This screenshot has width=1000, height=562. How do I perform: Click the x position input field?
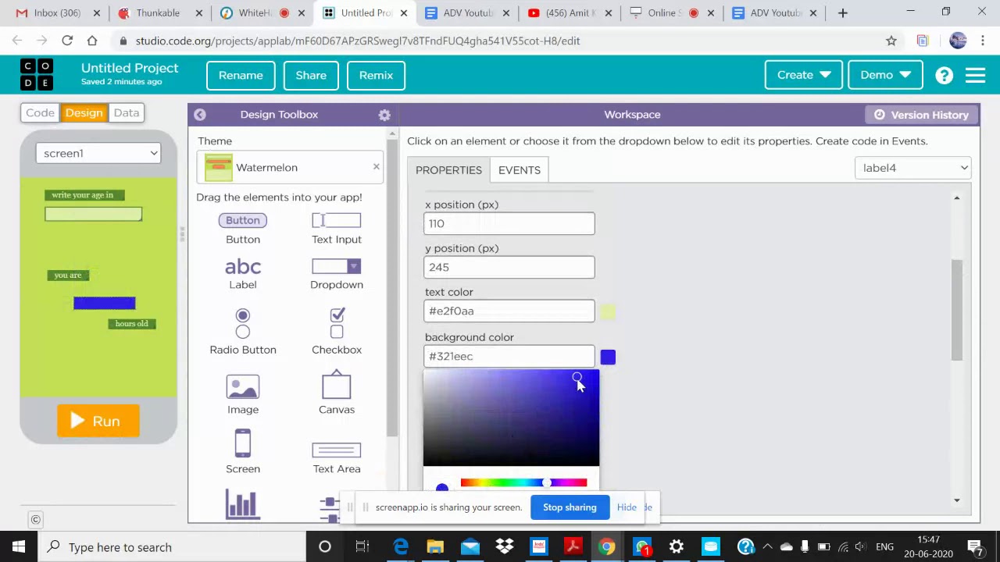[509, 223]
